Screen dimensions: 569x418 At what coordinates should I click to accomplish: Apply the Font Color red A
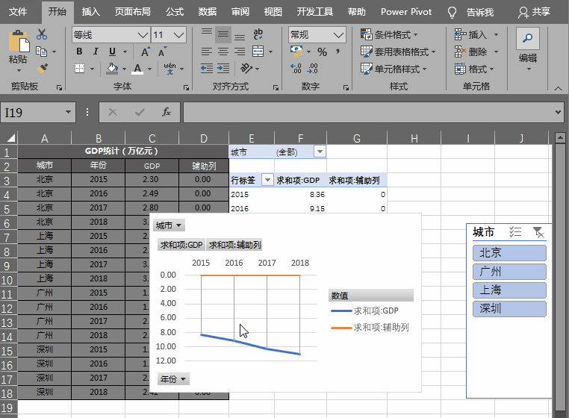(x=137, y=68)
